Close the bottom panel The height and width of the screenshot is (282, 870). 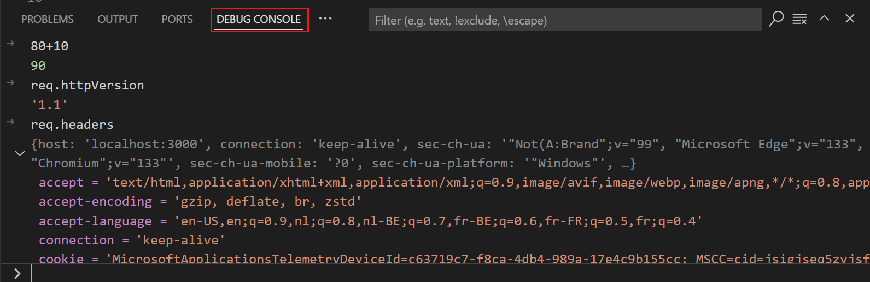(x=850, y=19)
